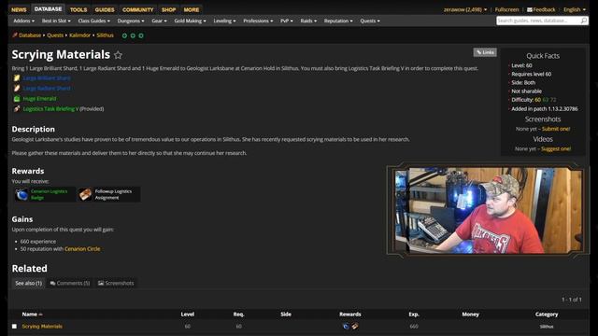Image resolution: width=598 pixels, height=336 pixels.
Task: Click the search magnifier icon
Action: point(583,21)
